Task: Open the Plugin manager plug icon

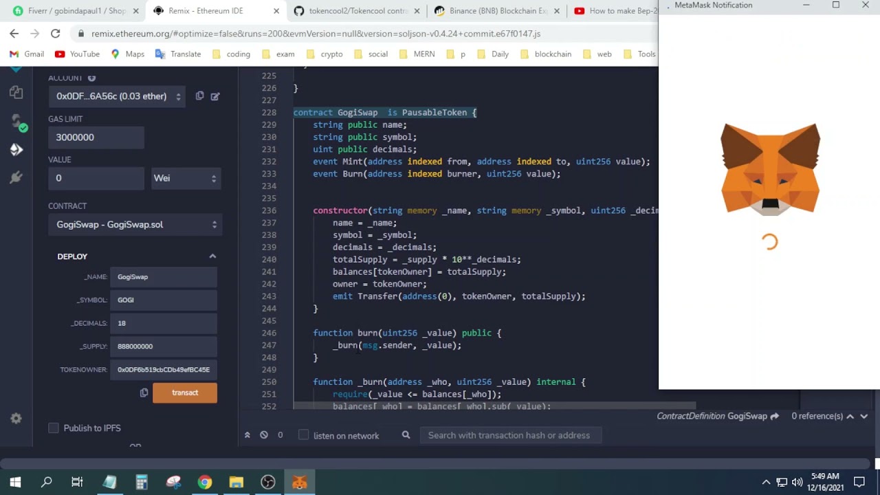Action: 16,177
